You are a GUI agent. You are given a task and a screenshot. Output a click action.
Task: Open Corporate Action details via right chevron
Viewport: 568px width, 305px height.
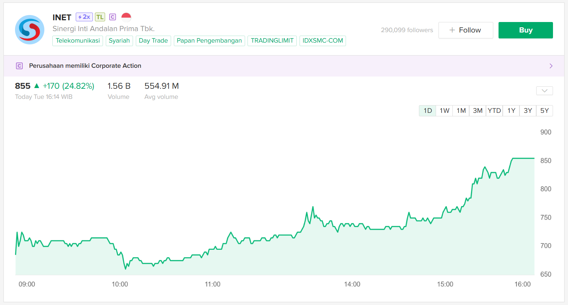pyautogui.click(x=551, y=66)
